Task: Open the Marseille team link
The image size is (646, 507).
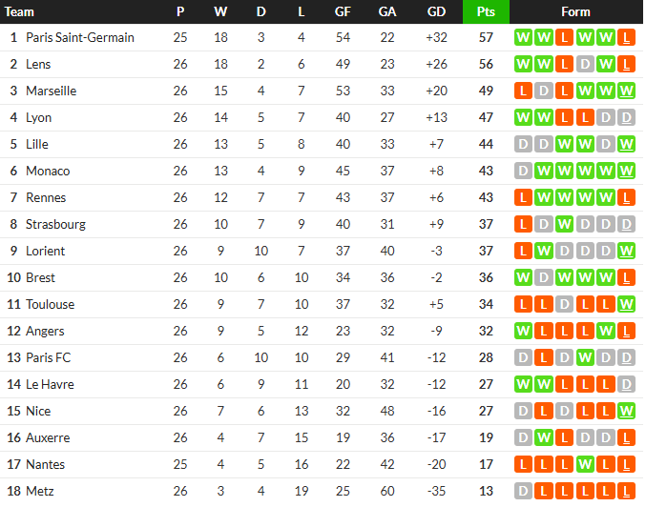Action: coord(52,91)
